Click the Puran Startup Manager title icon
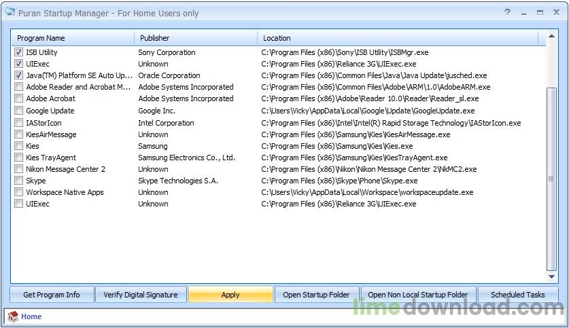This screenshot has height=328, width=569. 10,13
